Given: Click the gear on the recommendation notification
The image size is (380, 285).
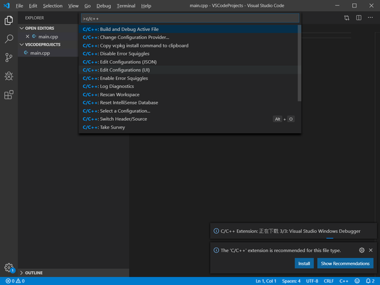Looking at the screenshot, I should [x=362, y=250].
